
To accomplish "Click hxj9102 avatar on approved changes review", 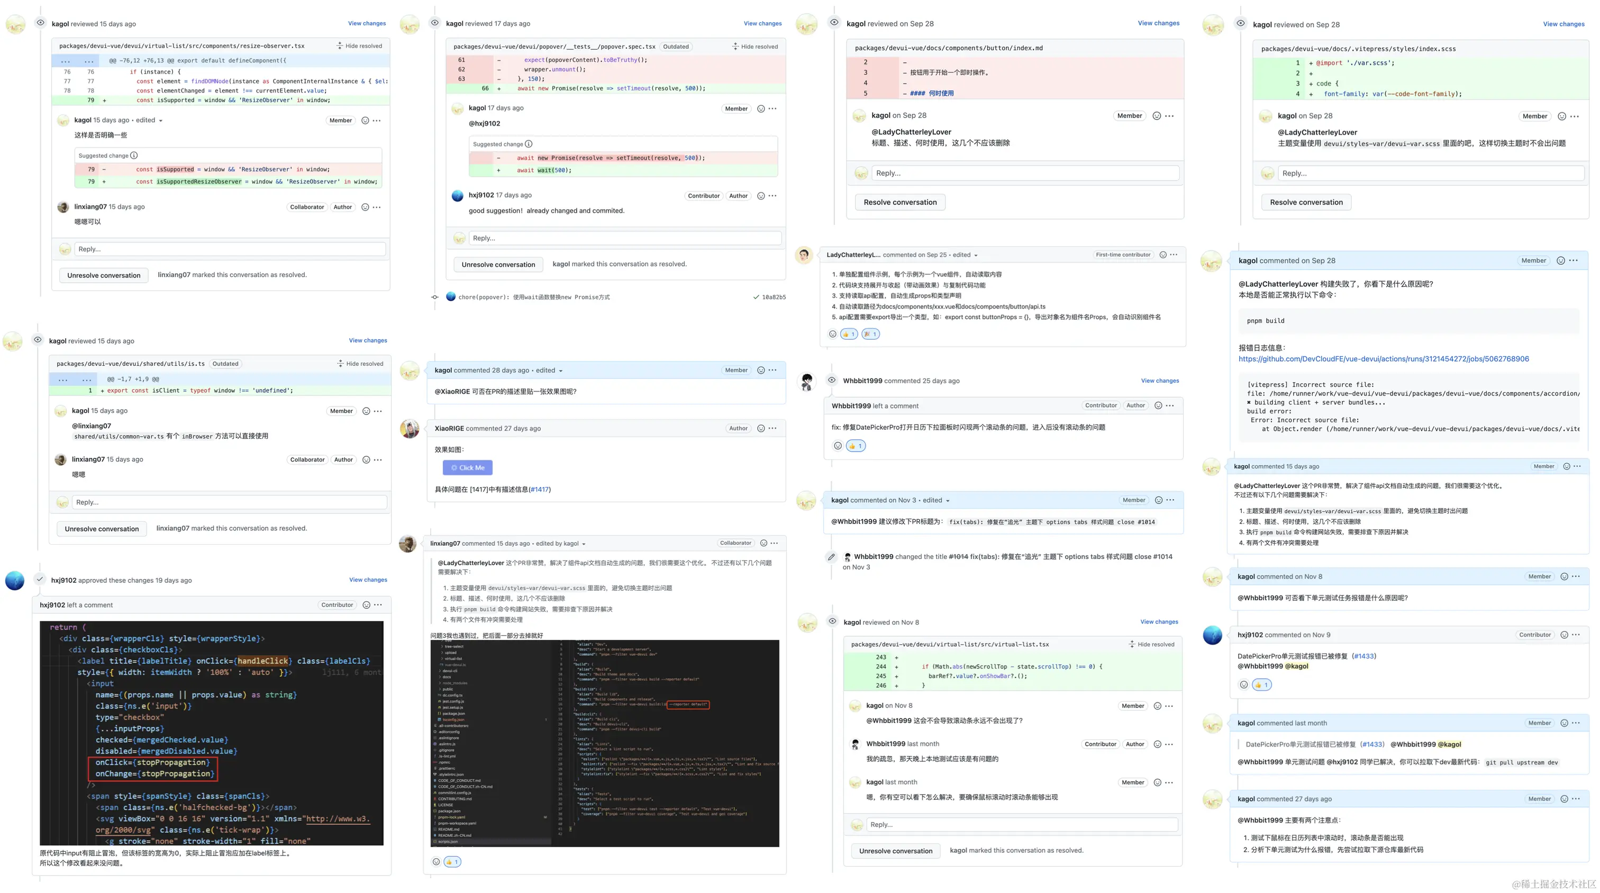I will 15,580.
